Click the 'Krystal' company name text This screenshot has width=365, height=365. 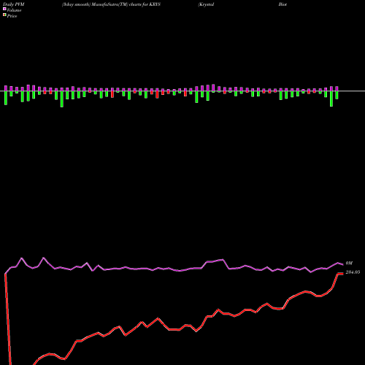[x=206, y=4]
